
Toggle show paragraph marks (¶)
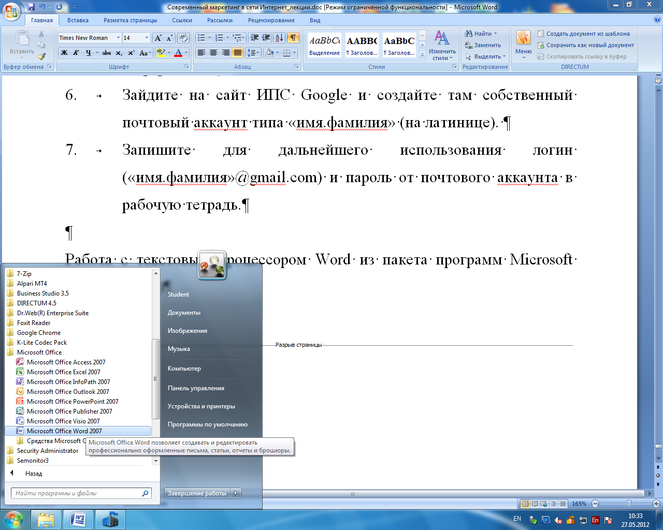click(x=293, y=38)
